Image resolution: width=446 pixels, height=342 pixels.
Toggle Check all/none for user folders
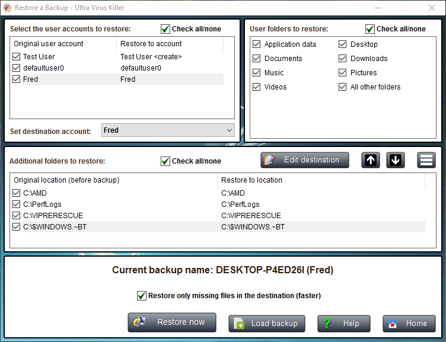pyautogui.click(x=369, y=29)
